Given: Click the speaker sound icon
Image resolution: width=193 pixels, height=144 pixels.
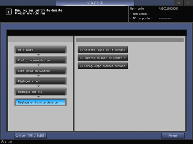Looking at the screenshot, I should click(179, 3).
